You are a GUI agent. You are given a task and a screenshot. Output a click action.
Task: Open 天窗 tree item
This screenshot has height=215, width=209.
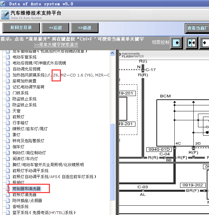click(x=17, y=111)
